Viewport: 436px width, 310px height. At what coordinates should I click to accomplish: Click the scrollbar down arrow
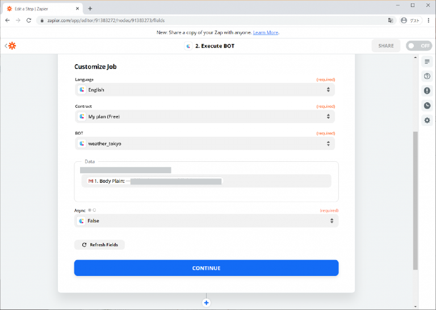[416, 307]
